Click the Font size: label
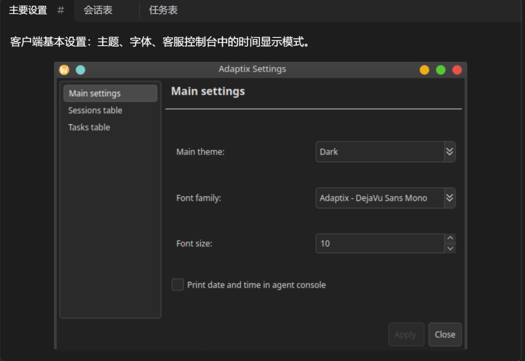The height and width of the screenshot is (361, 525). coord(194,243)
